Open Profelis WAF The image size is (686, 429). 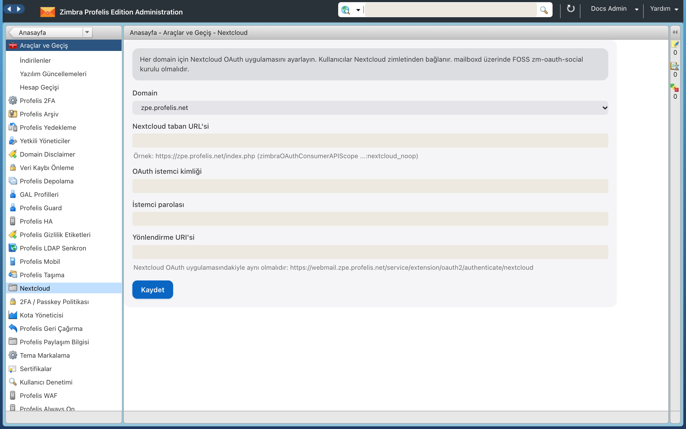click(39, 395)
